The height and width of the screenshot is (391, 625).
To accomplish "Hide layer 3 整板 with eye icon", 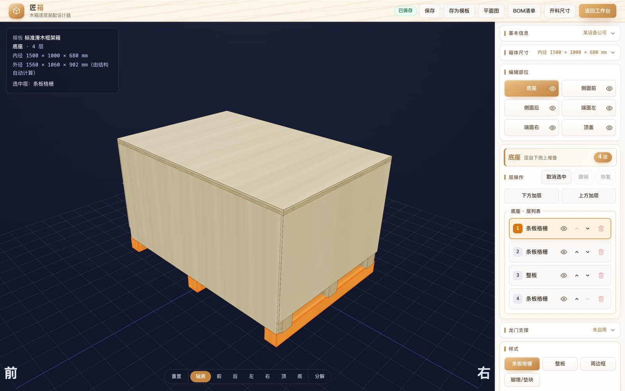I will 564,276.
